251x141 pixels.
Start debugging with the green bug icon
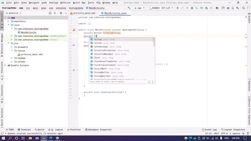[192, 8]
